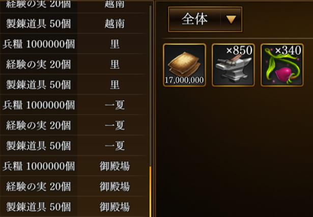Click the golden triangle arrow beside 全体
Viewport: 313px width, 217px height.
pyautogui.click(x=231, y=19)
